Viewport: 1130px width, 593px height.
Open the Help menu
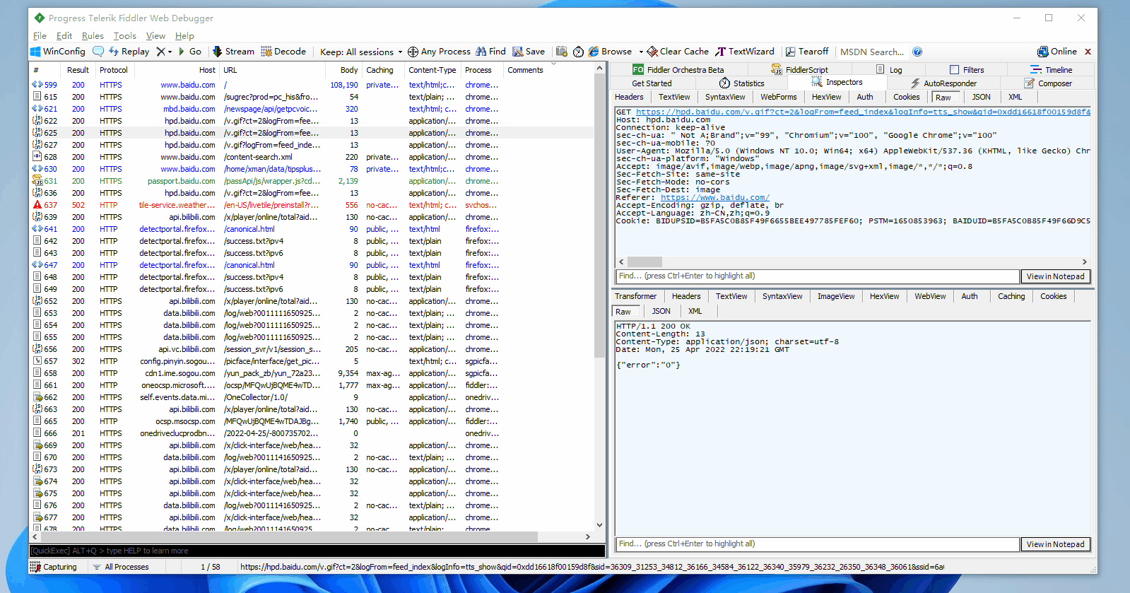click(184, 35)
